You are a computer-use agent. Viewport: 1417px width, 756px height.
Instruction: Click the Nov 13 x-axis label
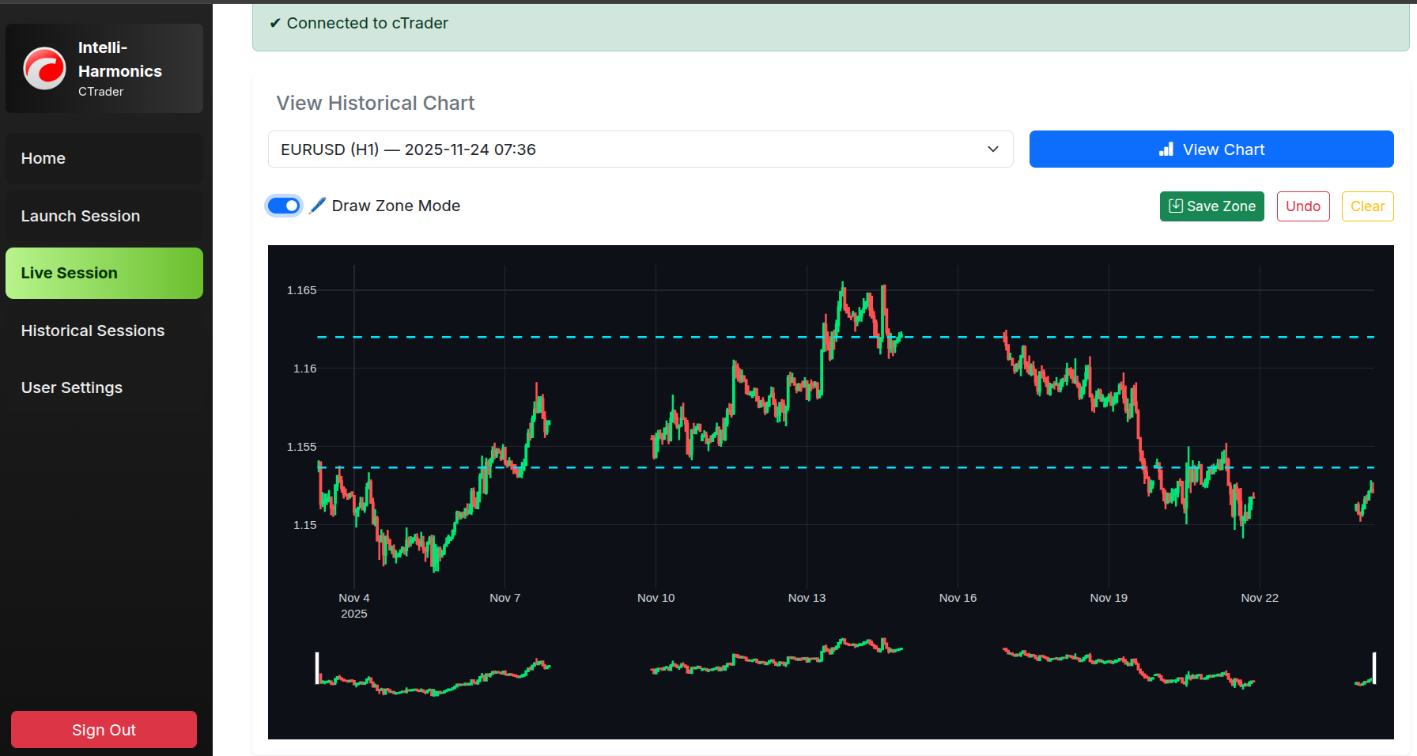pyautogui.click(x=807, y=598)
